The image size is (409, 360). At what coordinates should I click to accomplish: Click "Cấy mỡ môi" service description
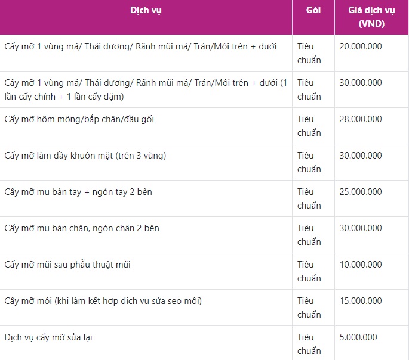pyautogui.click(x=103, y=301)
